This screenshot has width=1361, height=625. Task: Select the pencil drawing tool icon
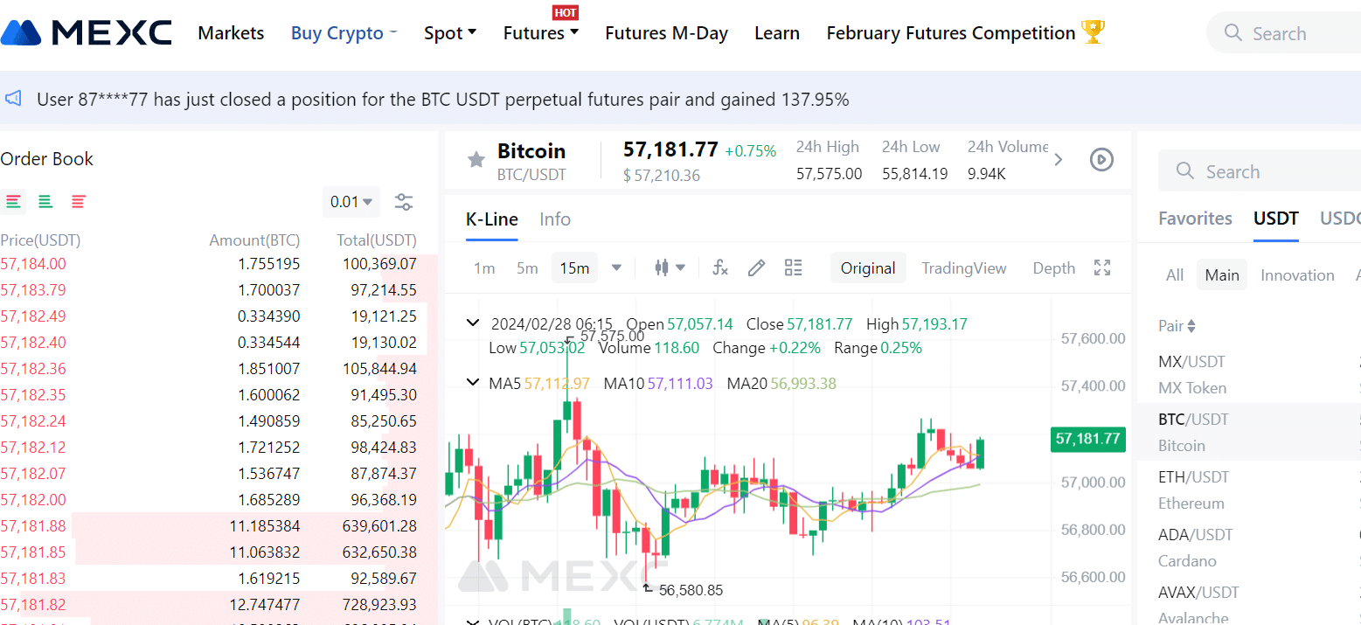click(757, 268)
